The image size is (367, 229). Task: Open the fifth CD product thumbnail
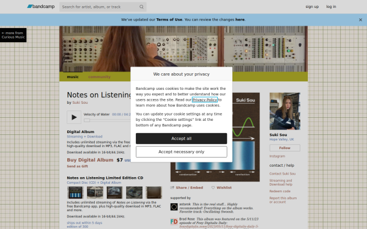154,192
